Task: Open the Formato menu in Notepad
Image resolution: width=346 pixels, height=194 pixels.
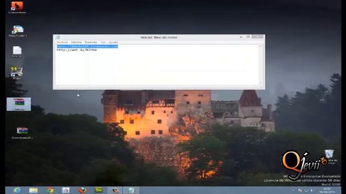Action: [91, 42]
